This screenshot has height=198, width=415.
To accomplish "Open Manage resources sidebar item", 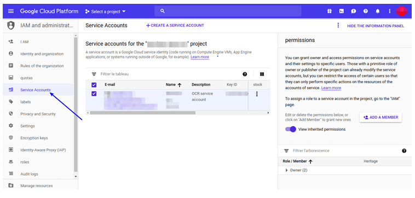I will point(40,185).
